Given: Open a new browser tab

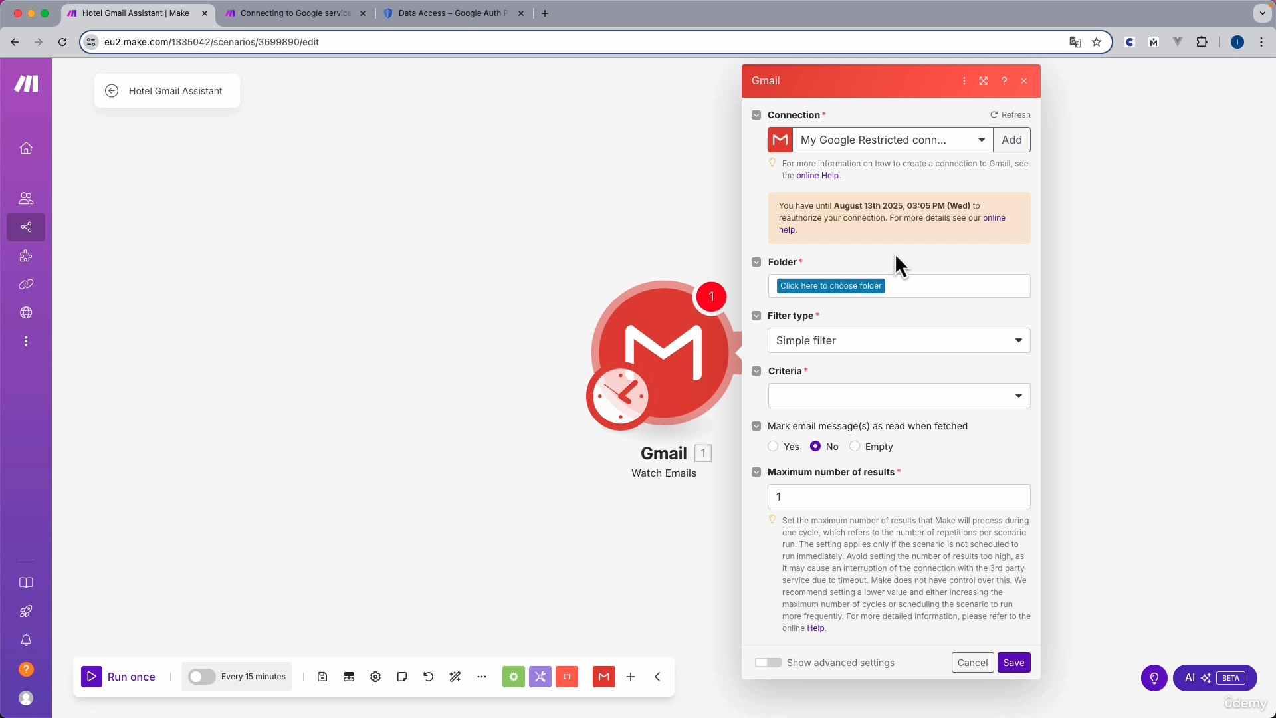Looking at the screenshot, I should point(545,13).
